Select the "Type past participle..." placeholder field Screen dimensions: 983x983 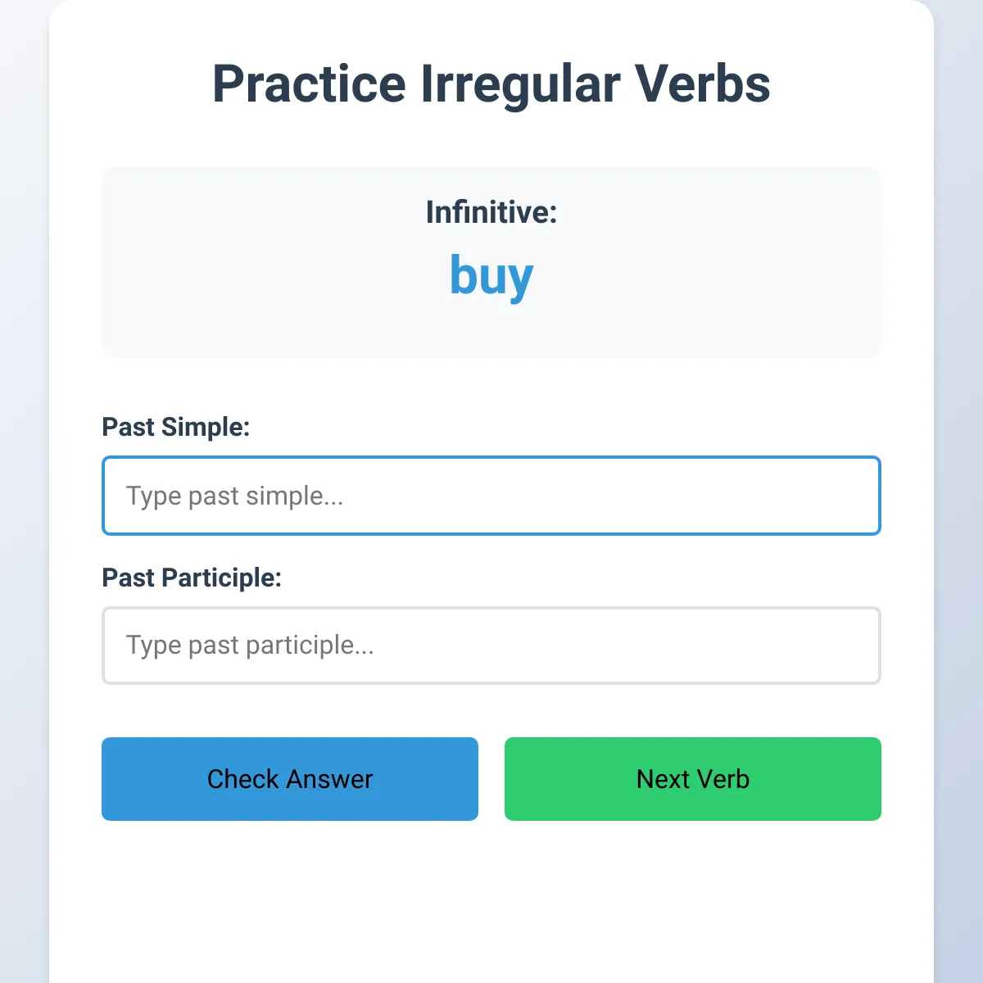(x=491, y=646)
